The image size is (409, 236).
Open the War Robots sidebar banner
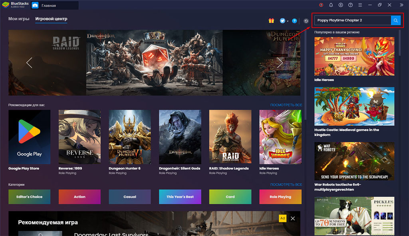[x=354, y=161]
